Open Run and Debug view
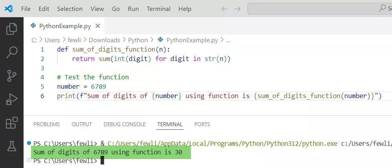Viewport: 392px width, 168px height. tap(12, 99)
